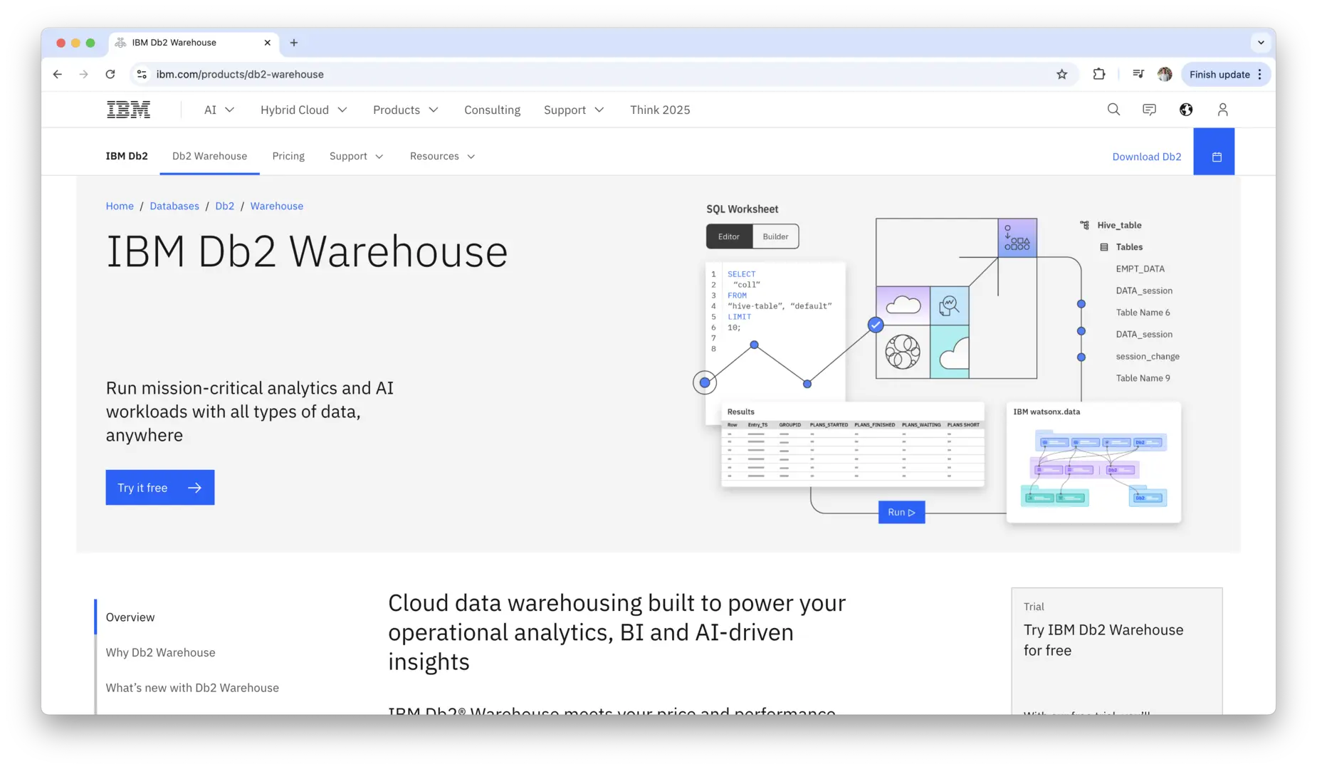
Task: Reload the current page
Action: click(x=110, y=74)
